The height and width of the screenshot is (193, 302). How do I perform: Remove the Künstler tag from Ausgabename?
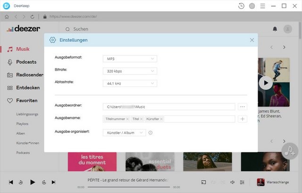161,119
